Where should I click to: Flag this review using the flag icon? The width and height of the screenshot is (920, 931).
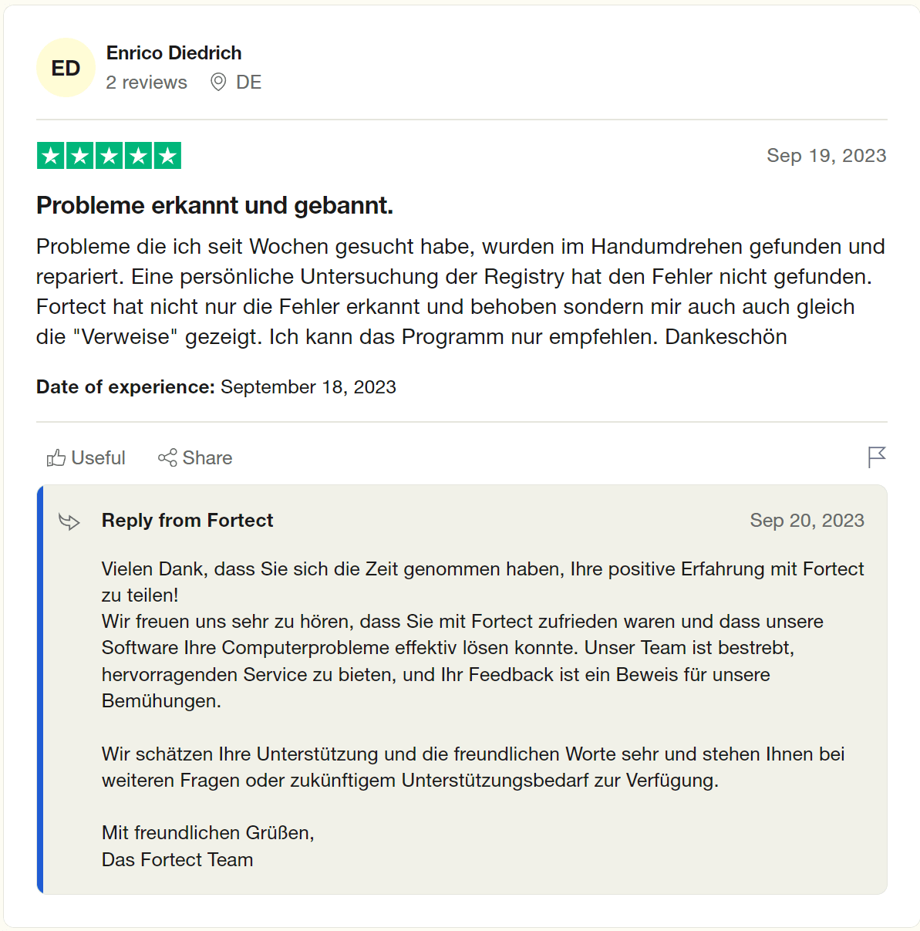(877, 457)
